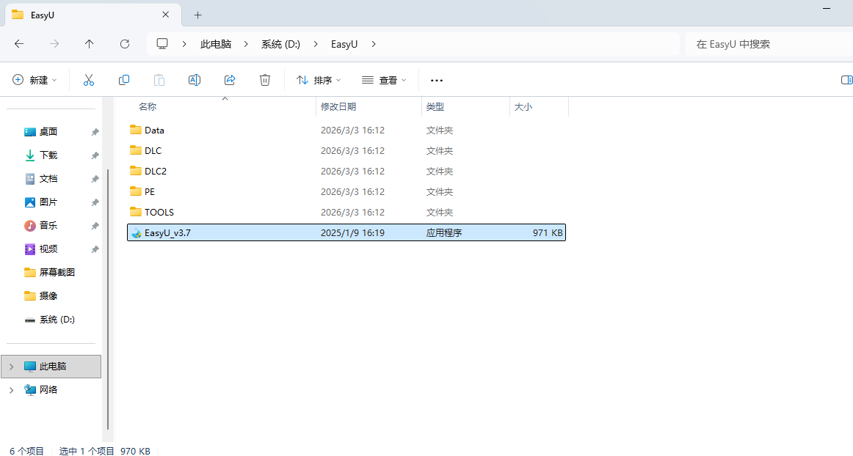The height and width of the screenshot is (456, 853).
Task: Go up one folder level
Action: 90,44
